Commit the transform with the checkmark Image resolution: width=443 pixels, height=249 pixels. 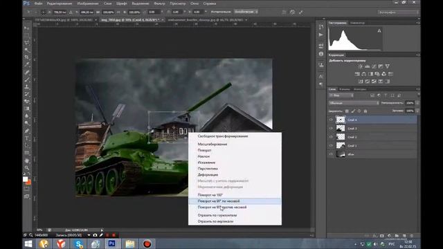pos(300,12)
